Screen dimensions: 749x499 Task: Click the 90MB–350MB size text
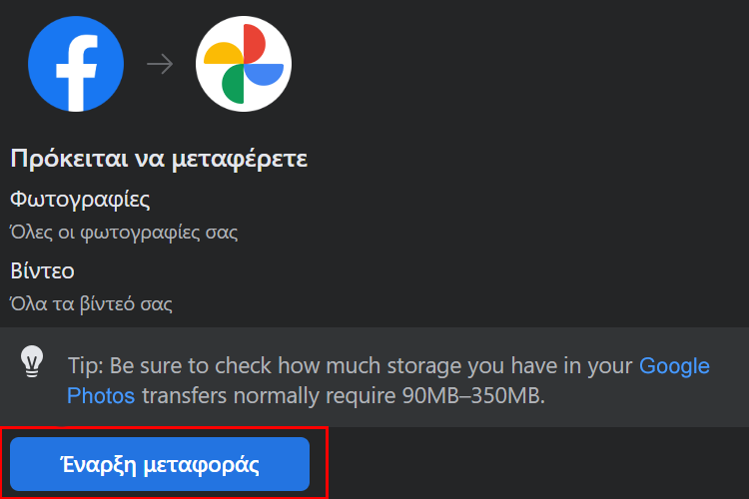pos(473,396)
